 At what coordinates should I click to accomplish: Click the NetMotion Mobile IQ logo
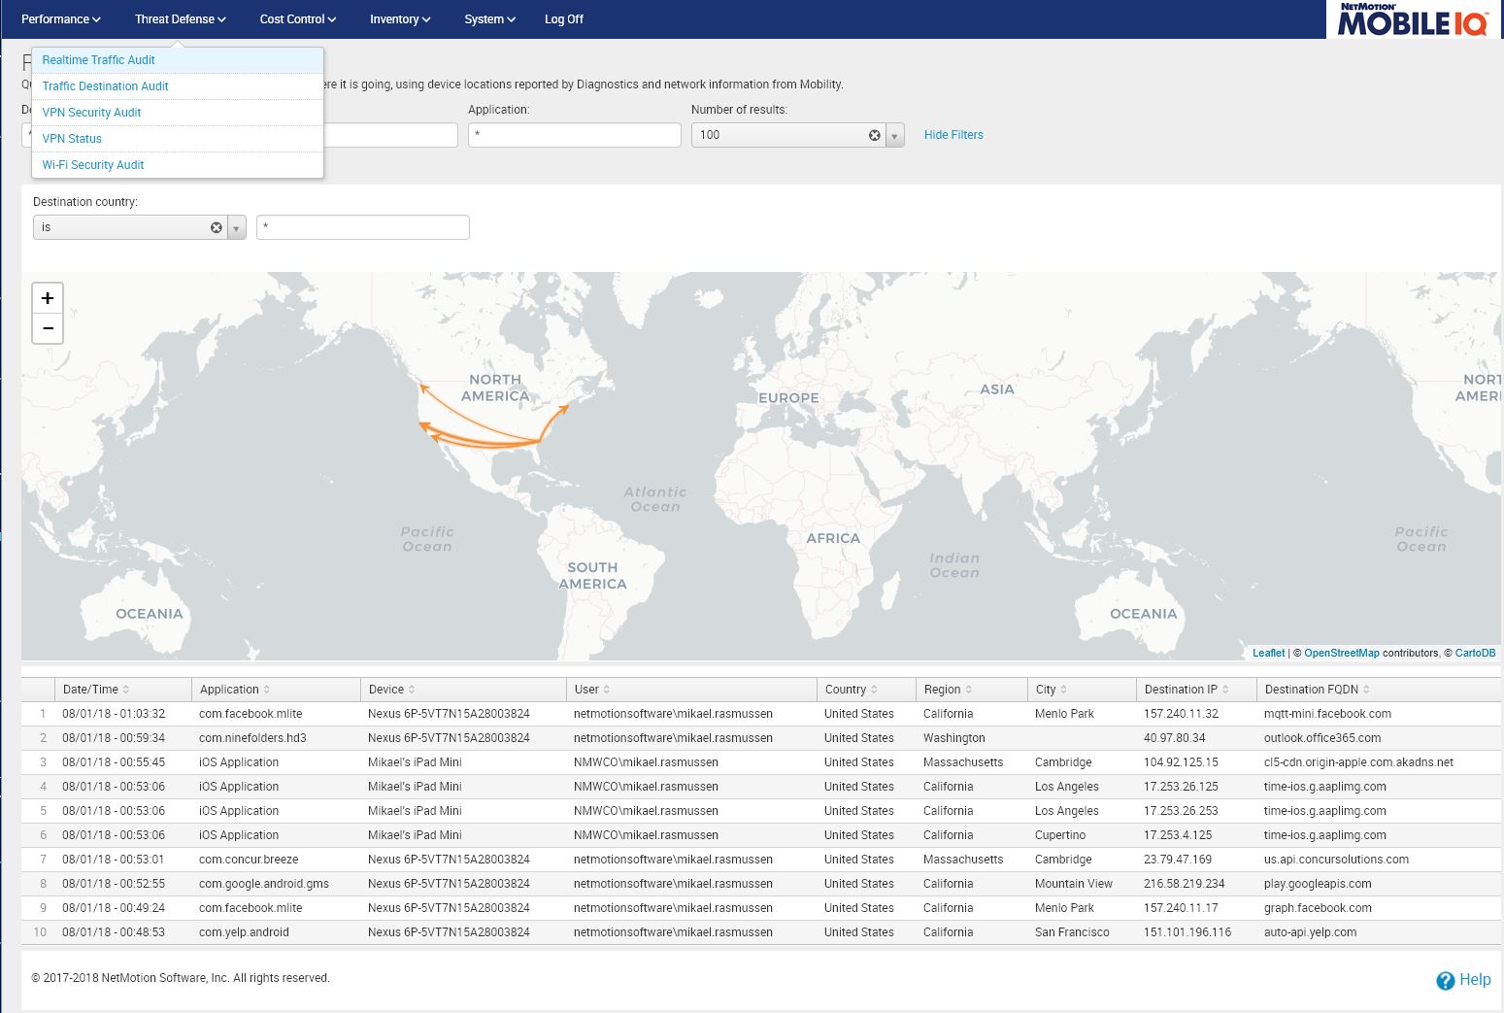click(x=1410, y=20)
